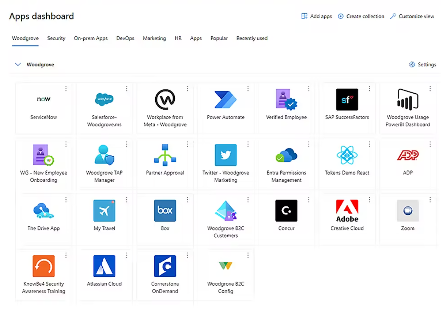Launch The Drive App icon
The image size is (441, 328).
pyautogui.click(x=44, y=210)
